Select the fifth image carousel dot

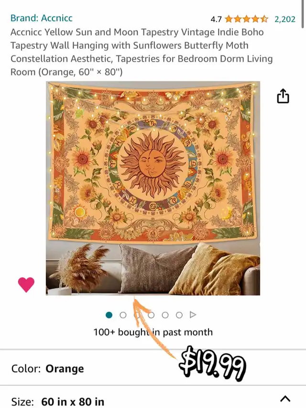(x=165, y=315)
